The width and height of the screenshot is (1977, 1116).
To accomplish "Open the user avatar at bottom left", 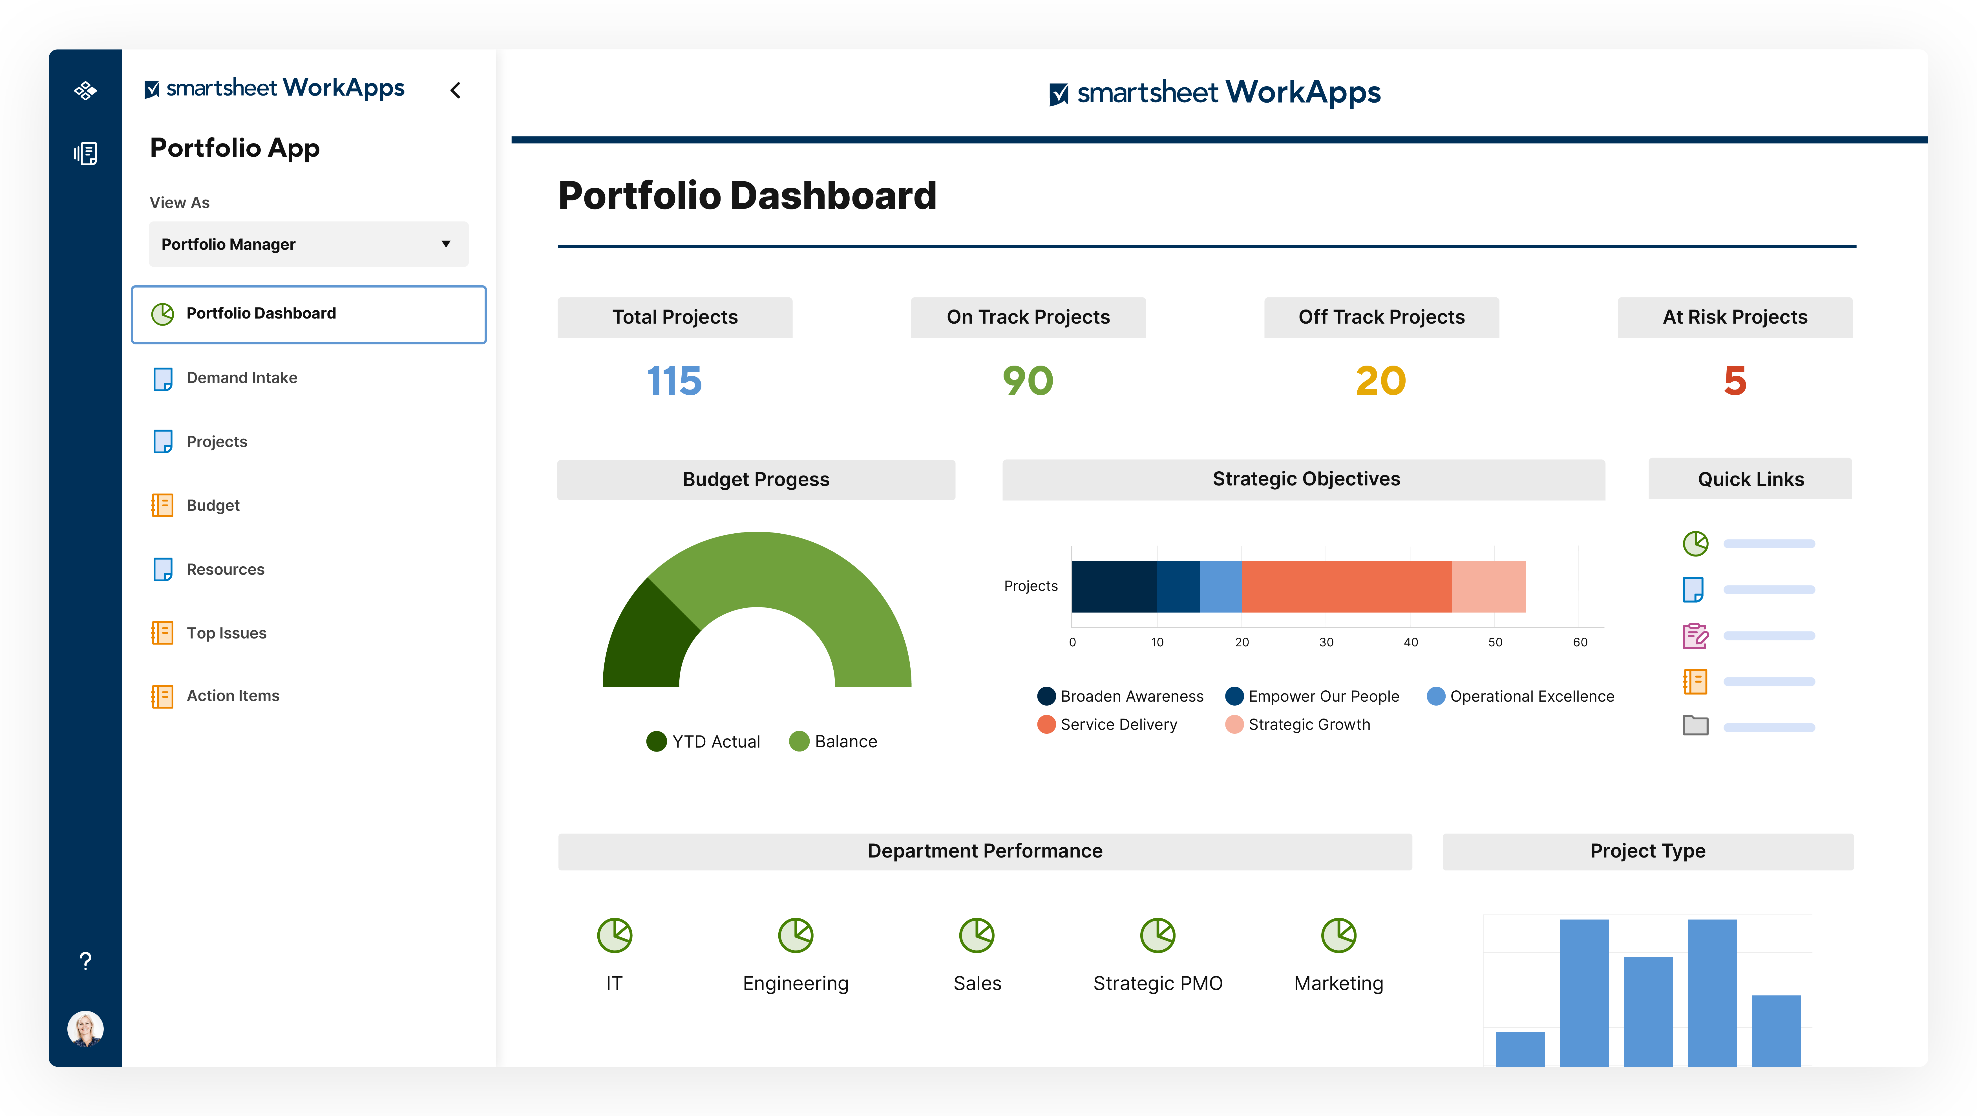I will (85, 1029).
